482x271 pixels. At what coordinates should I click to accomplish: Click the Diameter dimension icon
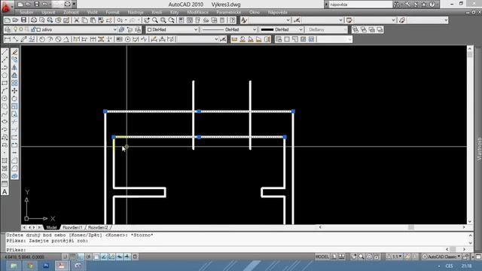58,39
